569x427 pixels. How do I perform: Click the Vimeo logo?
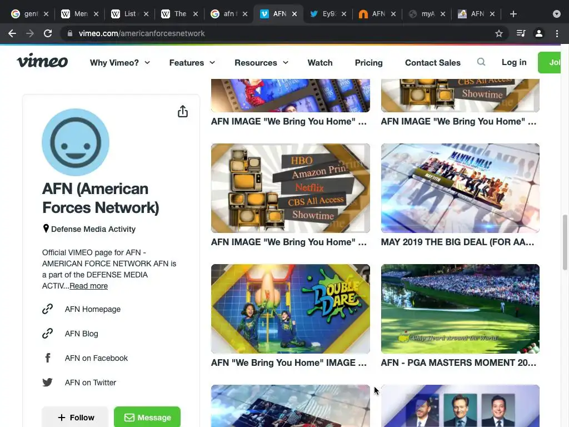[x=42, y=61]
